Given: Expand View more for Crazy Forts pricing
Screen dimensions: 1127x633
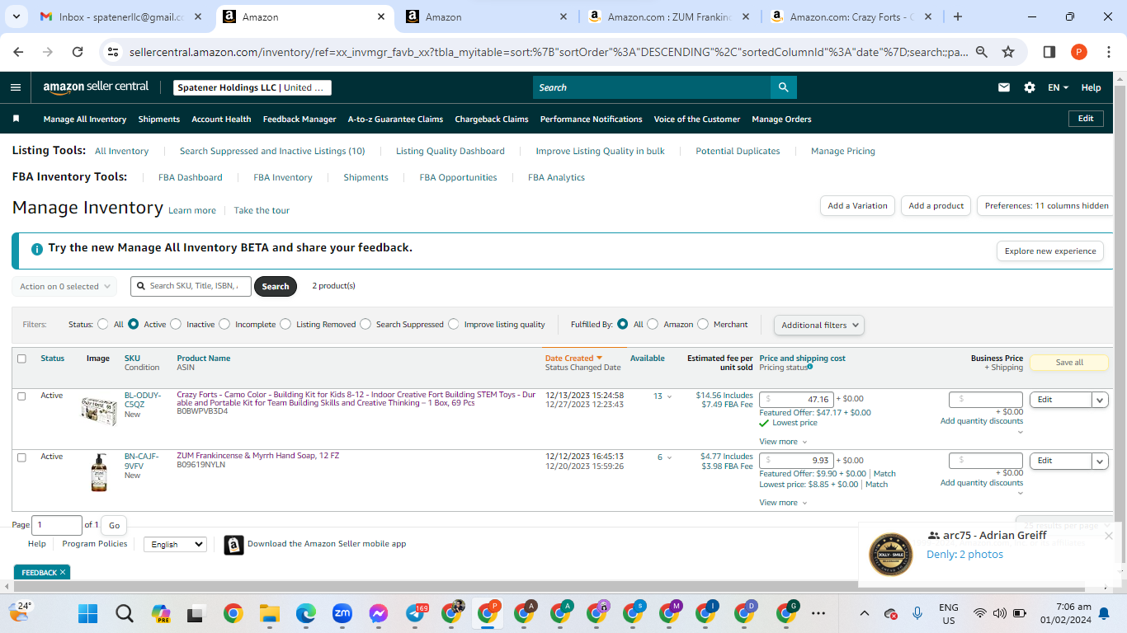Looking at the screenshot, I should [783, 442].
